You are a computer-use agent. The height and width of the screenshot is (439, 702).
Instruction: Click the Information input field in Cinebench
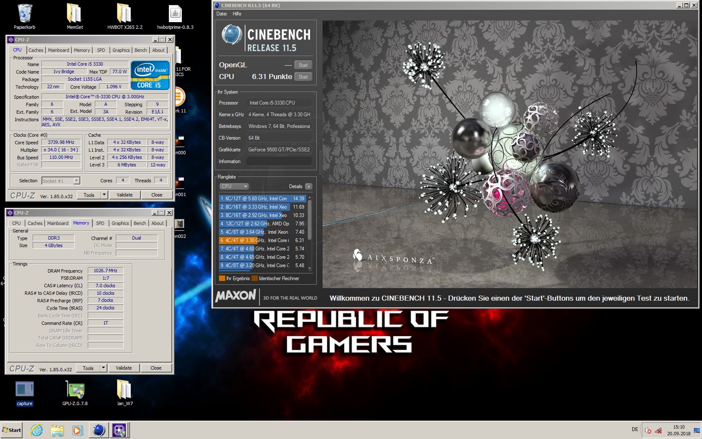279,161
